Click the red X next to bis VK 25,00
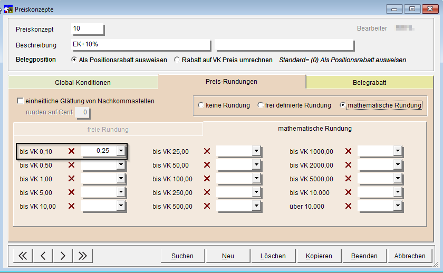 [x=207, y=151]
